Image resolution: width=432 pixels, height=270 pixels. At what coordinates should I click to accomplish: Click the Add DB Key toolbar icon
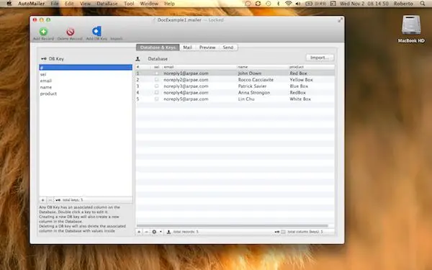coord(96,31)
